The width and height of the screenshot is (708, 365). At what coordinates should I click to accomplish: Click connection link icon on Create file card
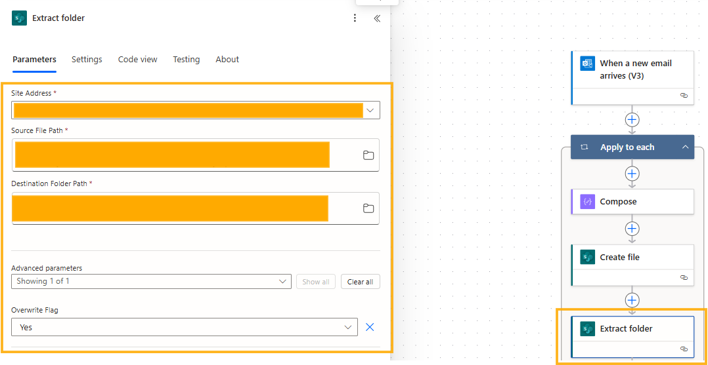pyautogui.click(x=684, y=278)
